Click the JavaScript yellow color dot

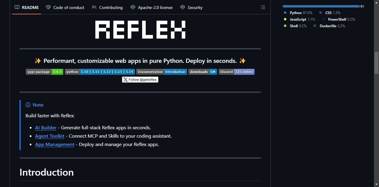(285, 19)
